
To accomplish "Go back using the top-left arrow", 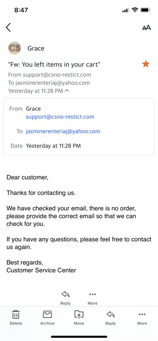I will (x=8, y=27).
